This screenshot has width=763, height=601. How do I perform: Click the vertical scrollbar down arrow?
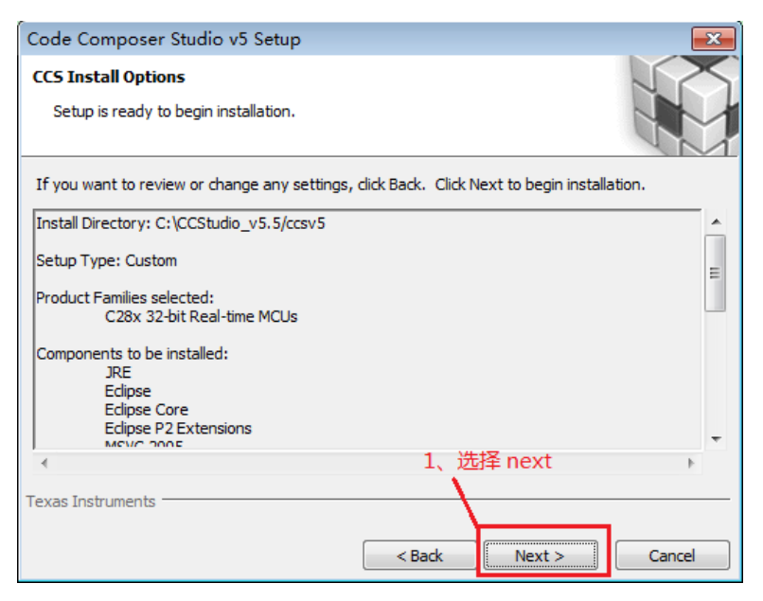[x=716, y=439]
